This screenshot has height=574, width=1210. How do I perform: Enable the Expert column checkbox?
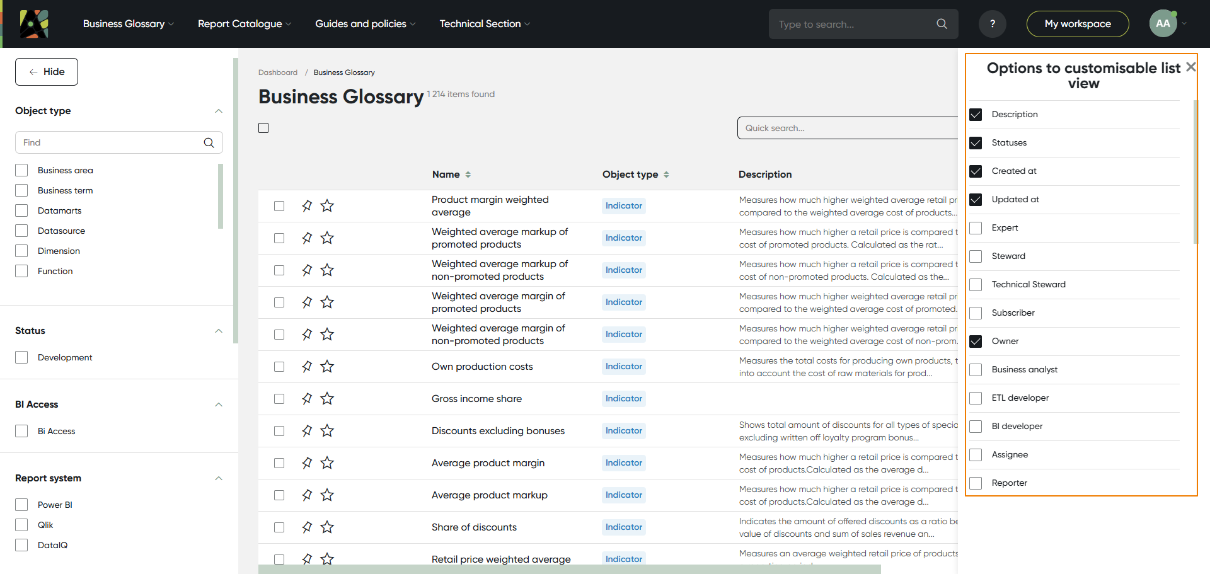(976, 228)
